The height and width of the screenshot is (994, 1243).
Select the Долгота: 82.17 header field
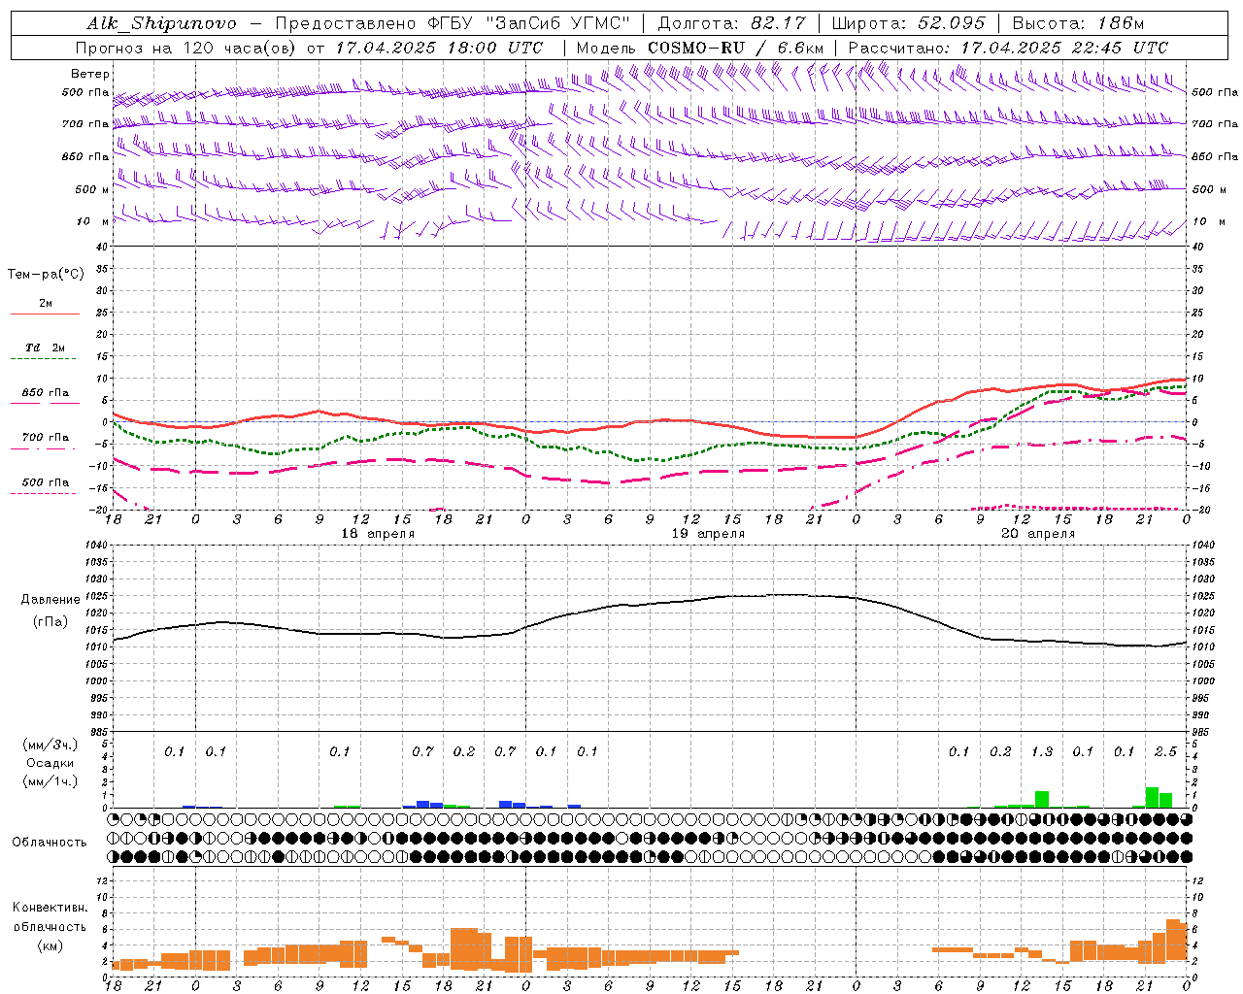pyautogui.click(x=731, y=23)
